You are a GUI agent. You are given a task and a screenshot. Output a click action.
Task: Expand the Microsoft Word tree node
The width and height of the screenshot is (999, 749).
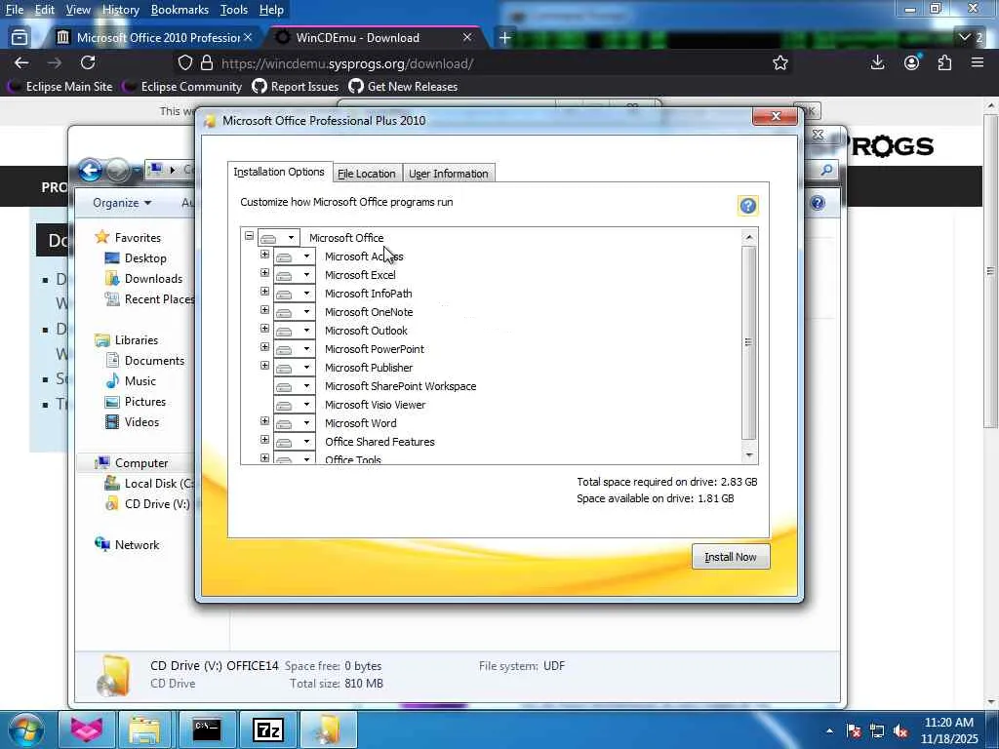pos(265,421)
